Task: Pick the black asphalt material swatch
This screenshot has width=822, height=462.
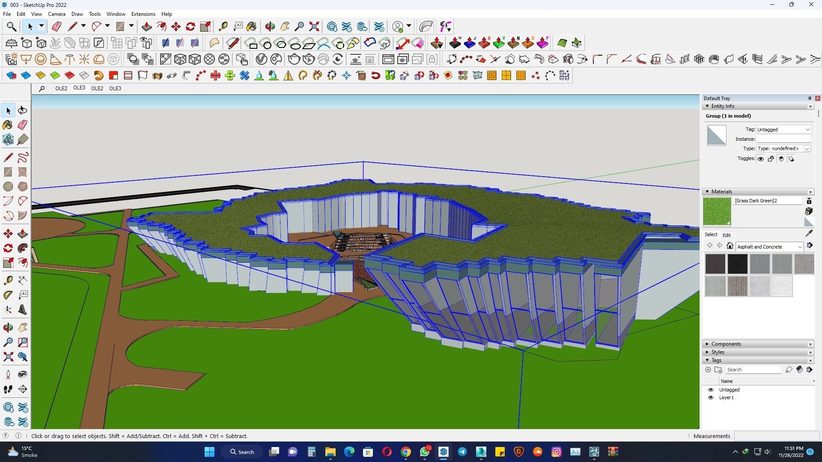Action: click(737, 264)
